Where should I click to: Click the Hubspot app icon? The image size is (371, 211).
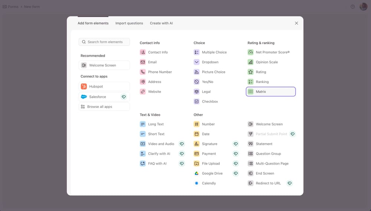click(84, 86)
